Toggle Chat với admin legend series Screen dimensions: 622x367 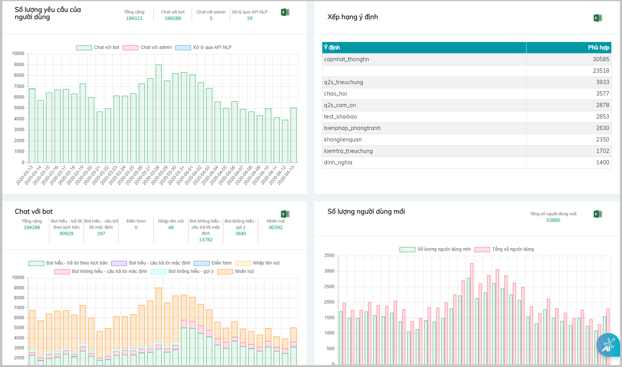click(x=147, y=47)
